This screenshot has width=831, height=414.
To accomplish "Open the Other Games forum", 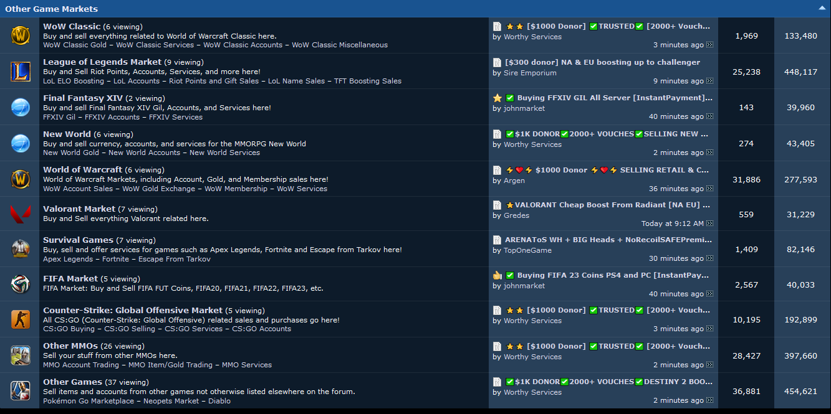I will point(72,382).
